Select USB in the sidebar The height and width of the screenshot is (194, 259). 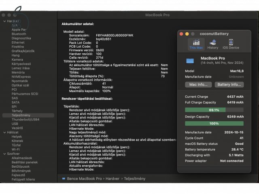[15, 124]
